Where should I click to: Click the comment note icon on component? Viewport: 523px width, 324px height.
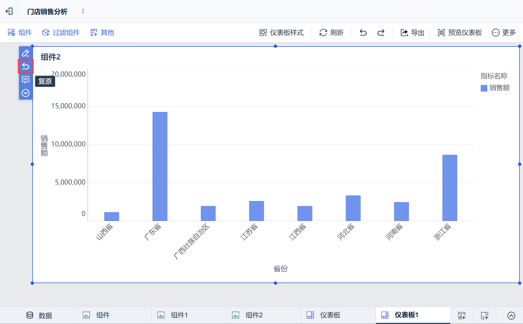pyautogui.click(x=26, y=80)
